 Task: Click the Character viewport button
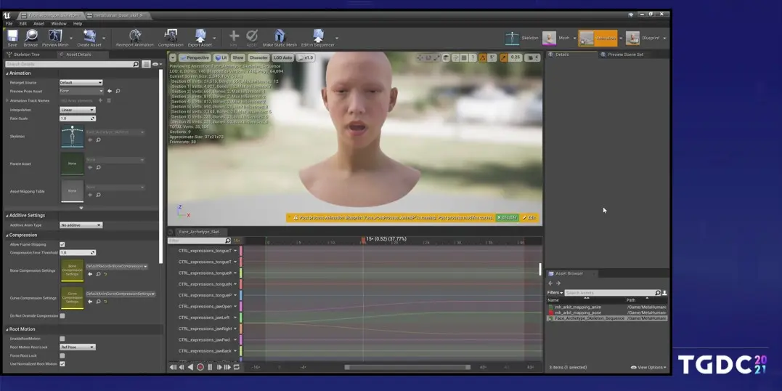pyautogui.click(x=258, y=57)
